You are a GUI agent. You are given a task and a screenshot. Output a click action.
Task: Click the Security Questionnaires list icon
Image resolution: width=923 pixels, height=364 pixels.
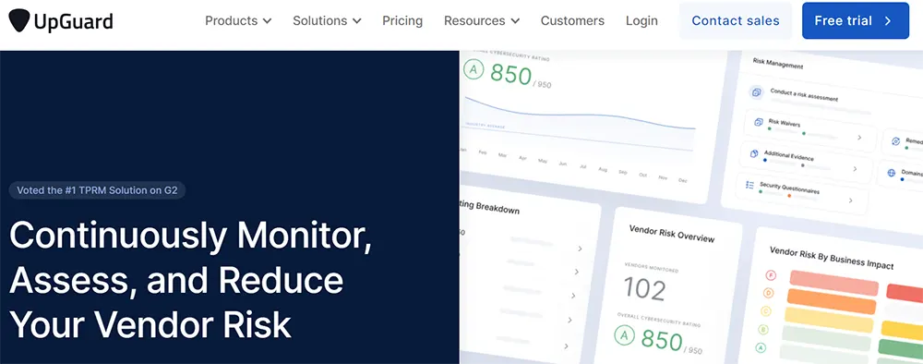tap(749, 185)
